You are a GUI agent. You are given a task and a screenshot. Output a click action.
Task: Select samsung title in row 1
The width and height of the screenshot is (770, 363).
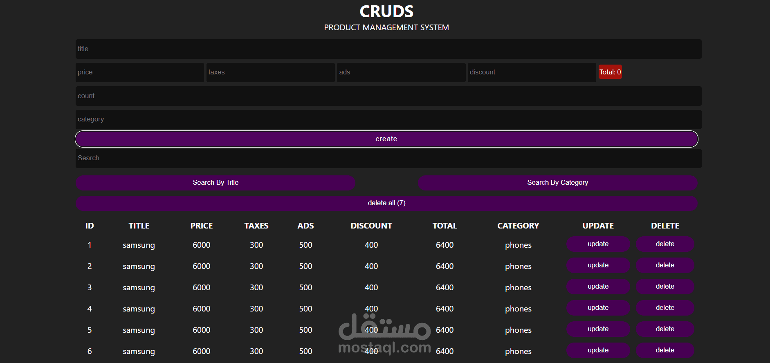(139, 245)
